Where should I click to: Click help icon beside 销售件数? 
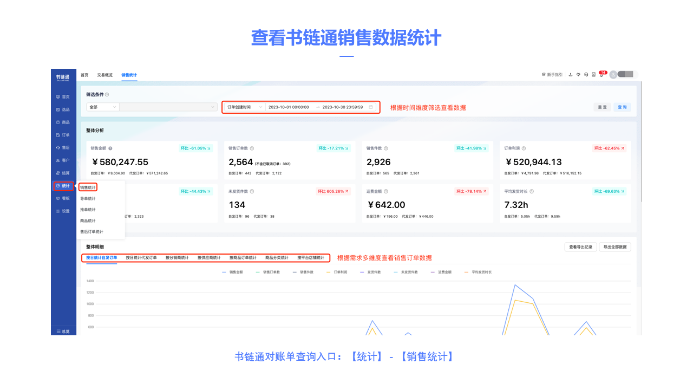385,148
